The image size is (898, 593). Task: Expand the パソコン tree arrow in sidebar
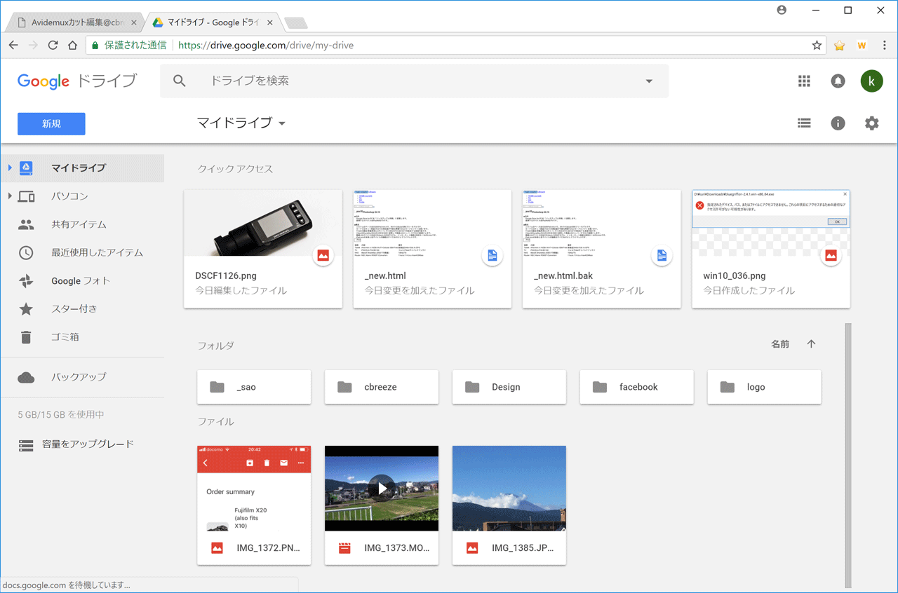(x=10, y=196)
